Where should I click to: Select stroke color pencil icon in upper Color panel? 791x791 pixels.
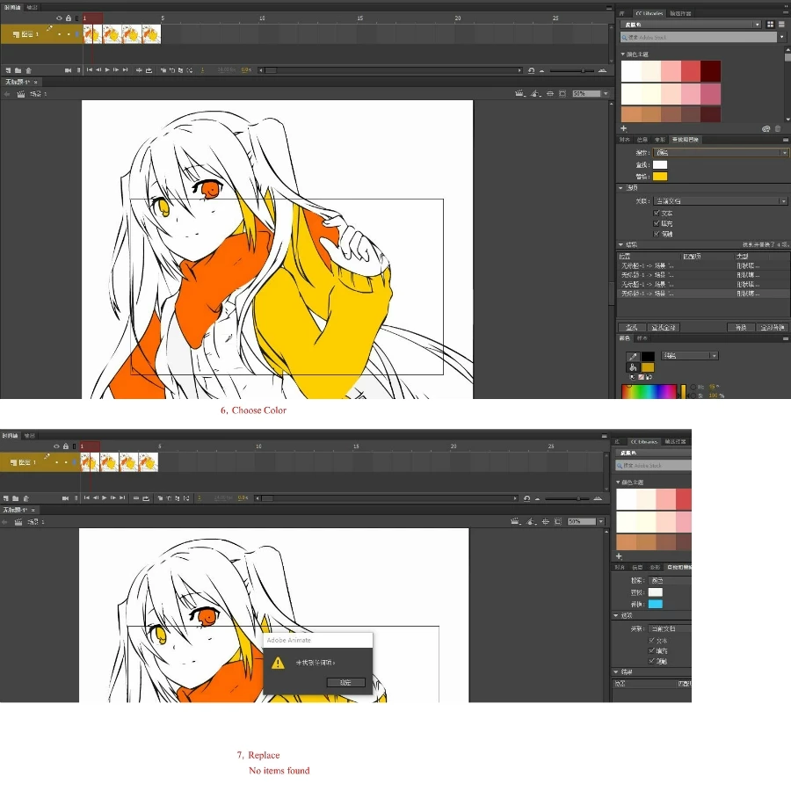[633, 356]
